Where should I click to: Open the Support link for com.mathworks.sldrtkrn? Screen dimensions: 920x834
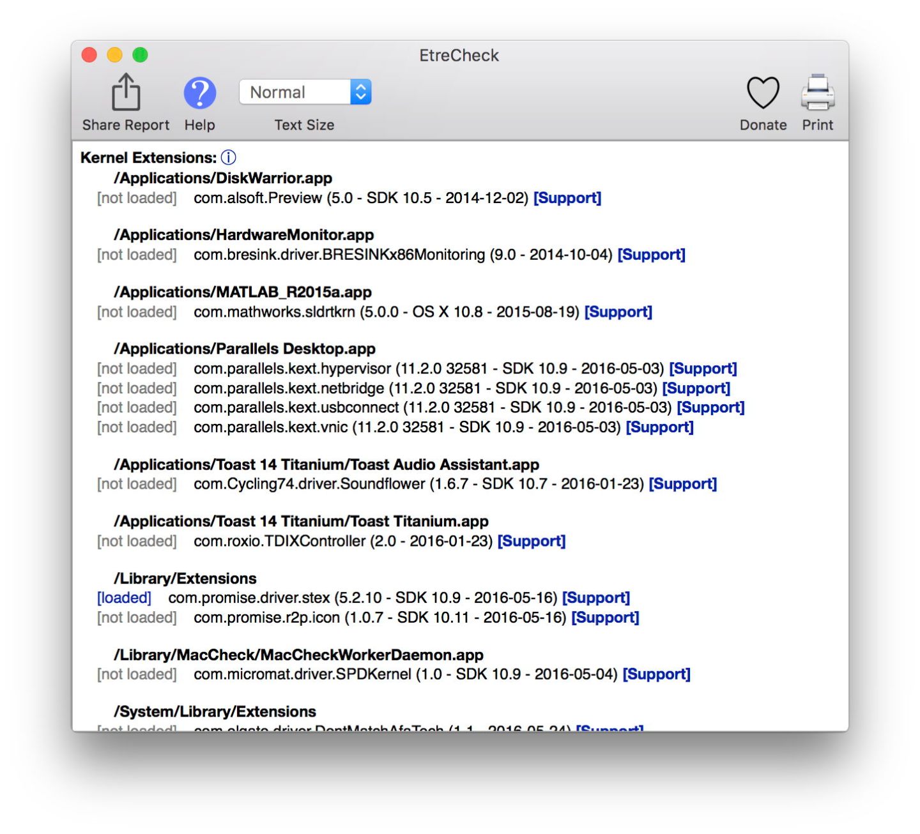click(x=618, y=312)
